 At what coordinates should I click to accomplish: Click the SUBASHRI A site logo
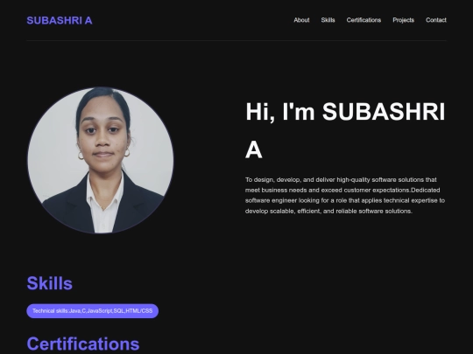pos(60,20)
